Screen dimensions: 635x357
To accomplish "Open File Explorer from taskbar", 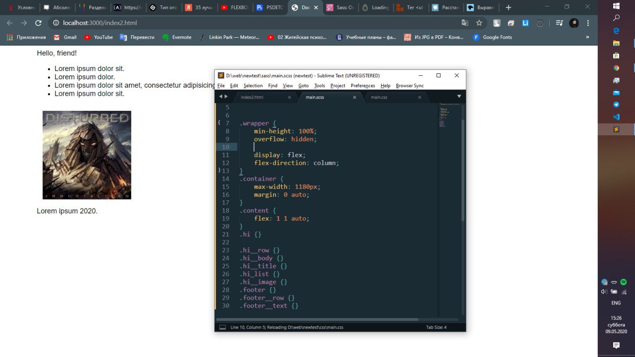I will point(617,43).
